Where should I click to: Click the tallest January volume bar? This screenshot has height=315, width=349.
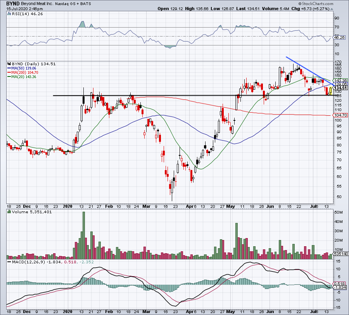[84, 235]
